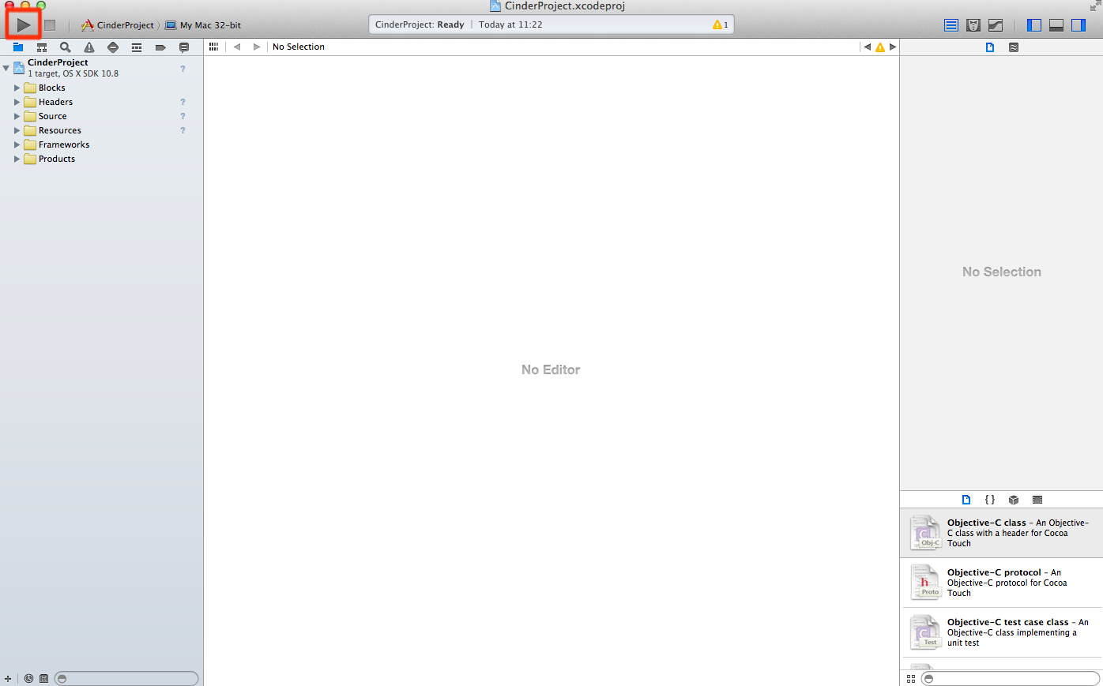Open the Code Snippet library tab
The width and height of the screenshot is (1103, 686).
(x=990, y=500)
